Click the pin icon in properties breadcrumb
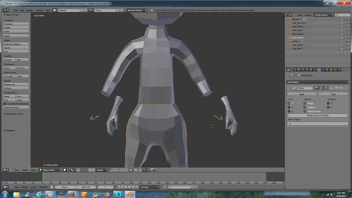Image resolution: width=352 pixels, height=198 pixels. [288, 75]
